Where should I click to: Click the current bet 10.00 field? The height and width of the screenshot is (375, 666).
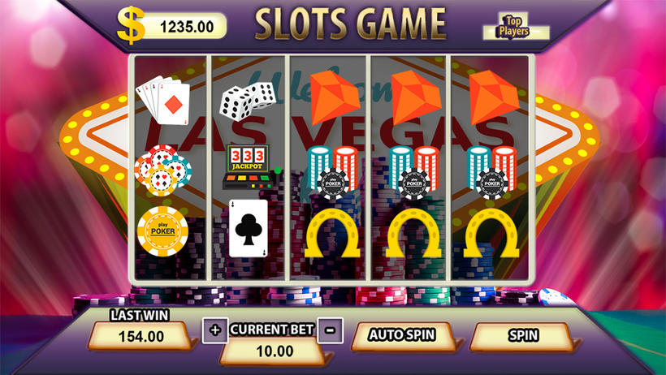pyautogui.click(x=274, y=351)
